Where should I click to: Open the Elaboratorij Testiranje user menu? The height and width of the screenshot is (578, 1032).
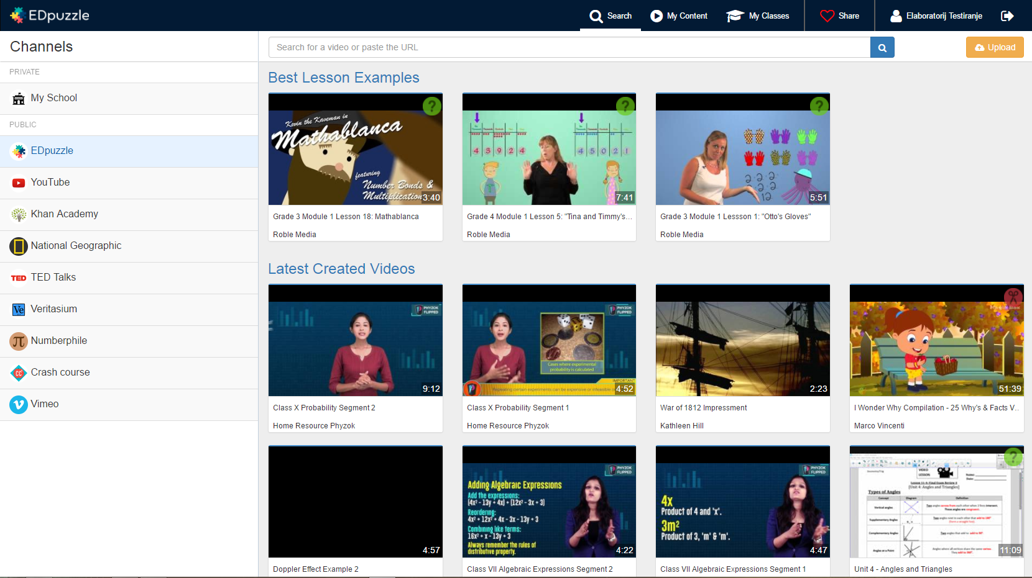tap(936, 16)
